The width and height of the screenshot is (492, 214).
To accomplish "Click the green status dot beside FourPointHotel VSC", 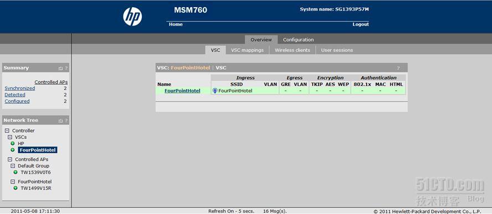I will coord(13,150).
